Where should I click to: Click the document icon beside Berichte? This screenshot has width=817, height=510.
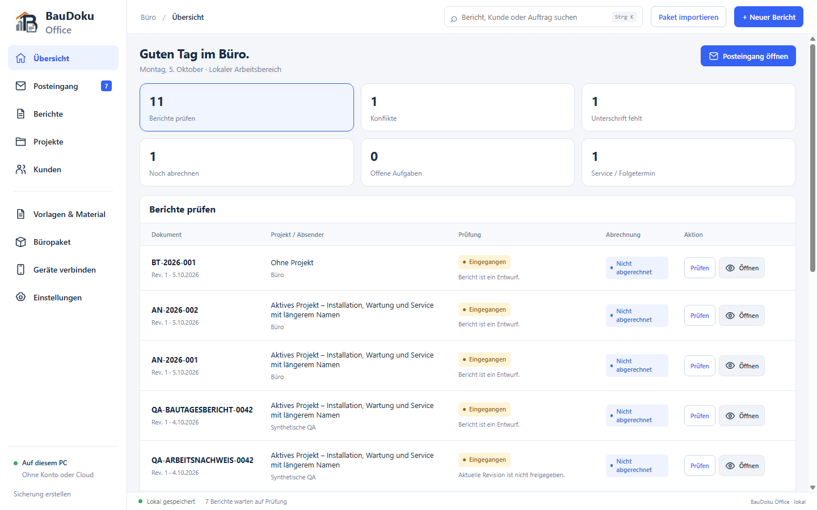(x=21, y=113)
